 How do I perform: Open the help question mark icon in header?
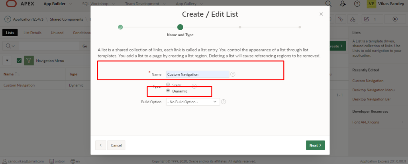click(x=357, y=4)
